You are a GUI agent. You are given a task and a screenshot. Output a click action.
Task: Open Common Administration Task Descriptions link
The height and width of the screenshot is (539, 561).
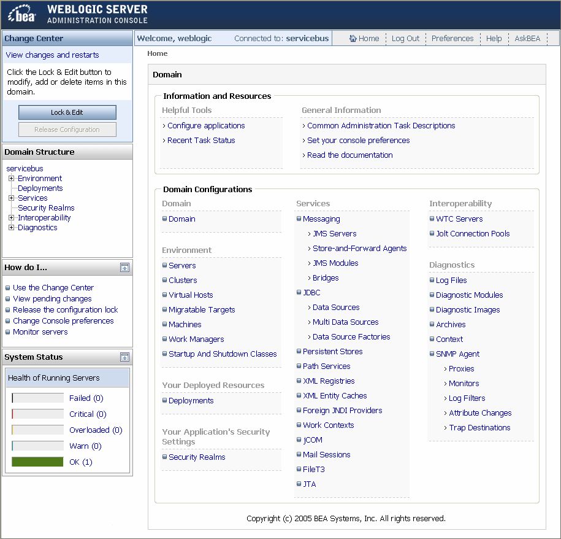click(381, 126)
